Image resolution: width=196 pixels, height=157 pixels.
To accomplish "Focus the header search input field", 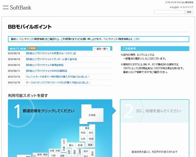I will (169, 12).
